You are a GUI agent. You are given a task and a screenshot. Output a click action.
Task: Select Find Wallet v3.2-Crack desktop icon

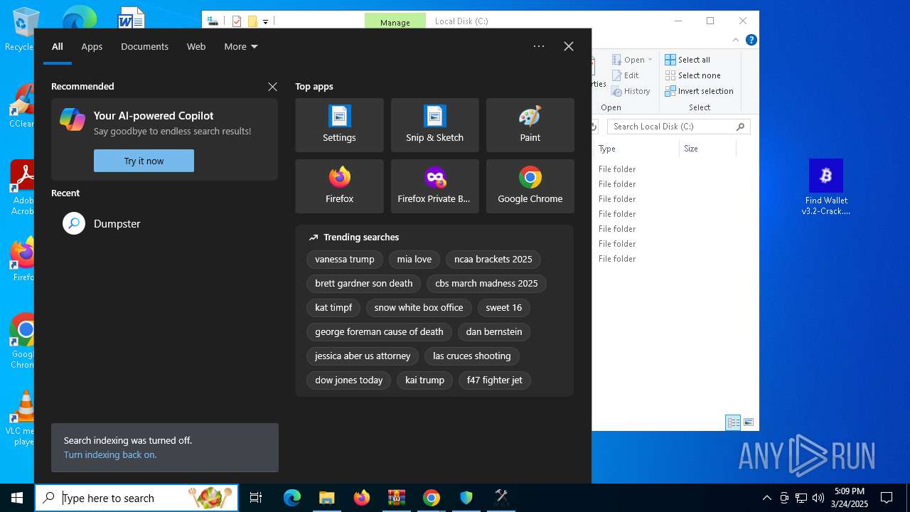point(826,187)
